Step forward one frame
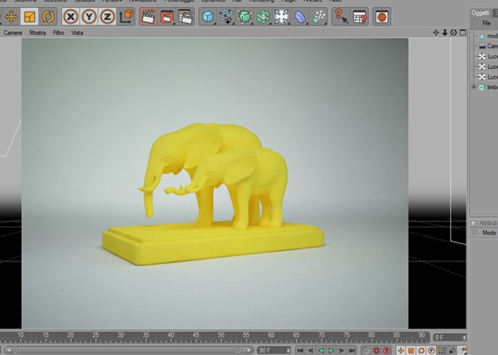Viewport: 498px width, 355px height. pos(342,351)
